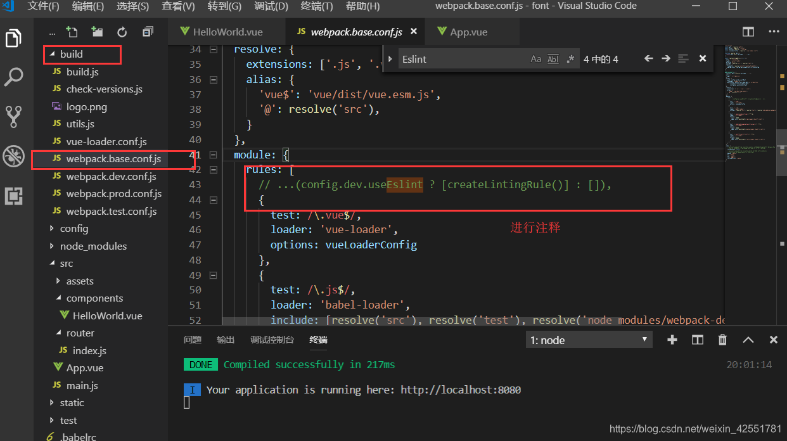Viewport: 787px width, 441px height.
Task: Open the Search view in activity bar
Action: (x=13, y=77)
